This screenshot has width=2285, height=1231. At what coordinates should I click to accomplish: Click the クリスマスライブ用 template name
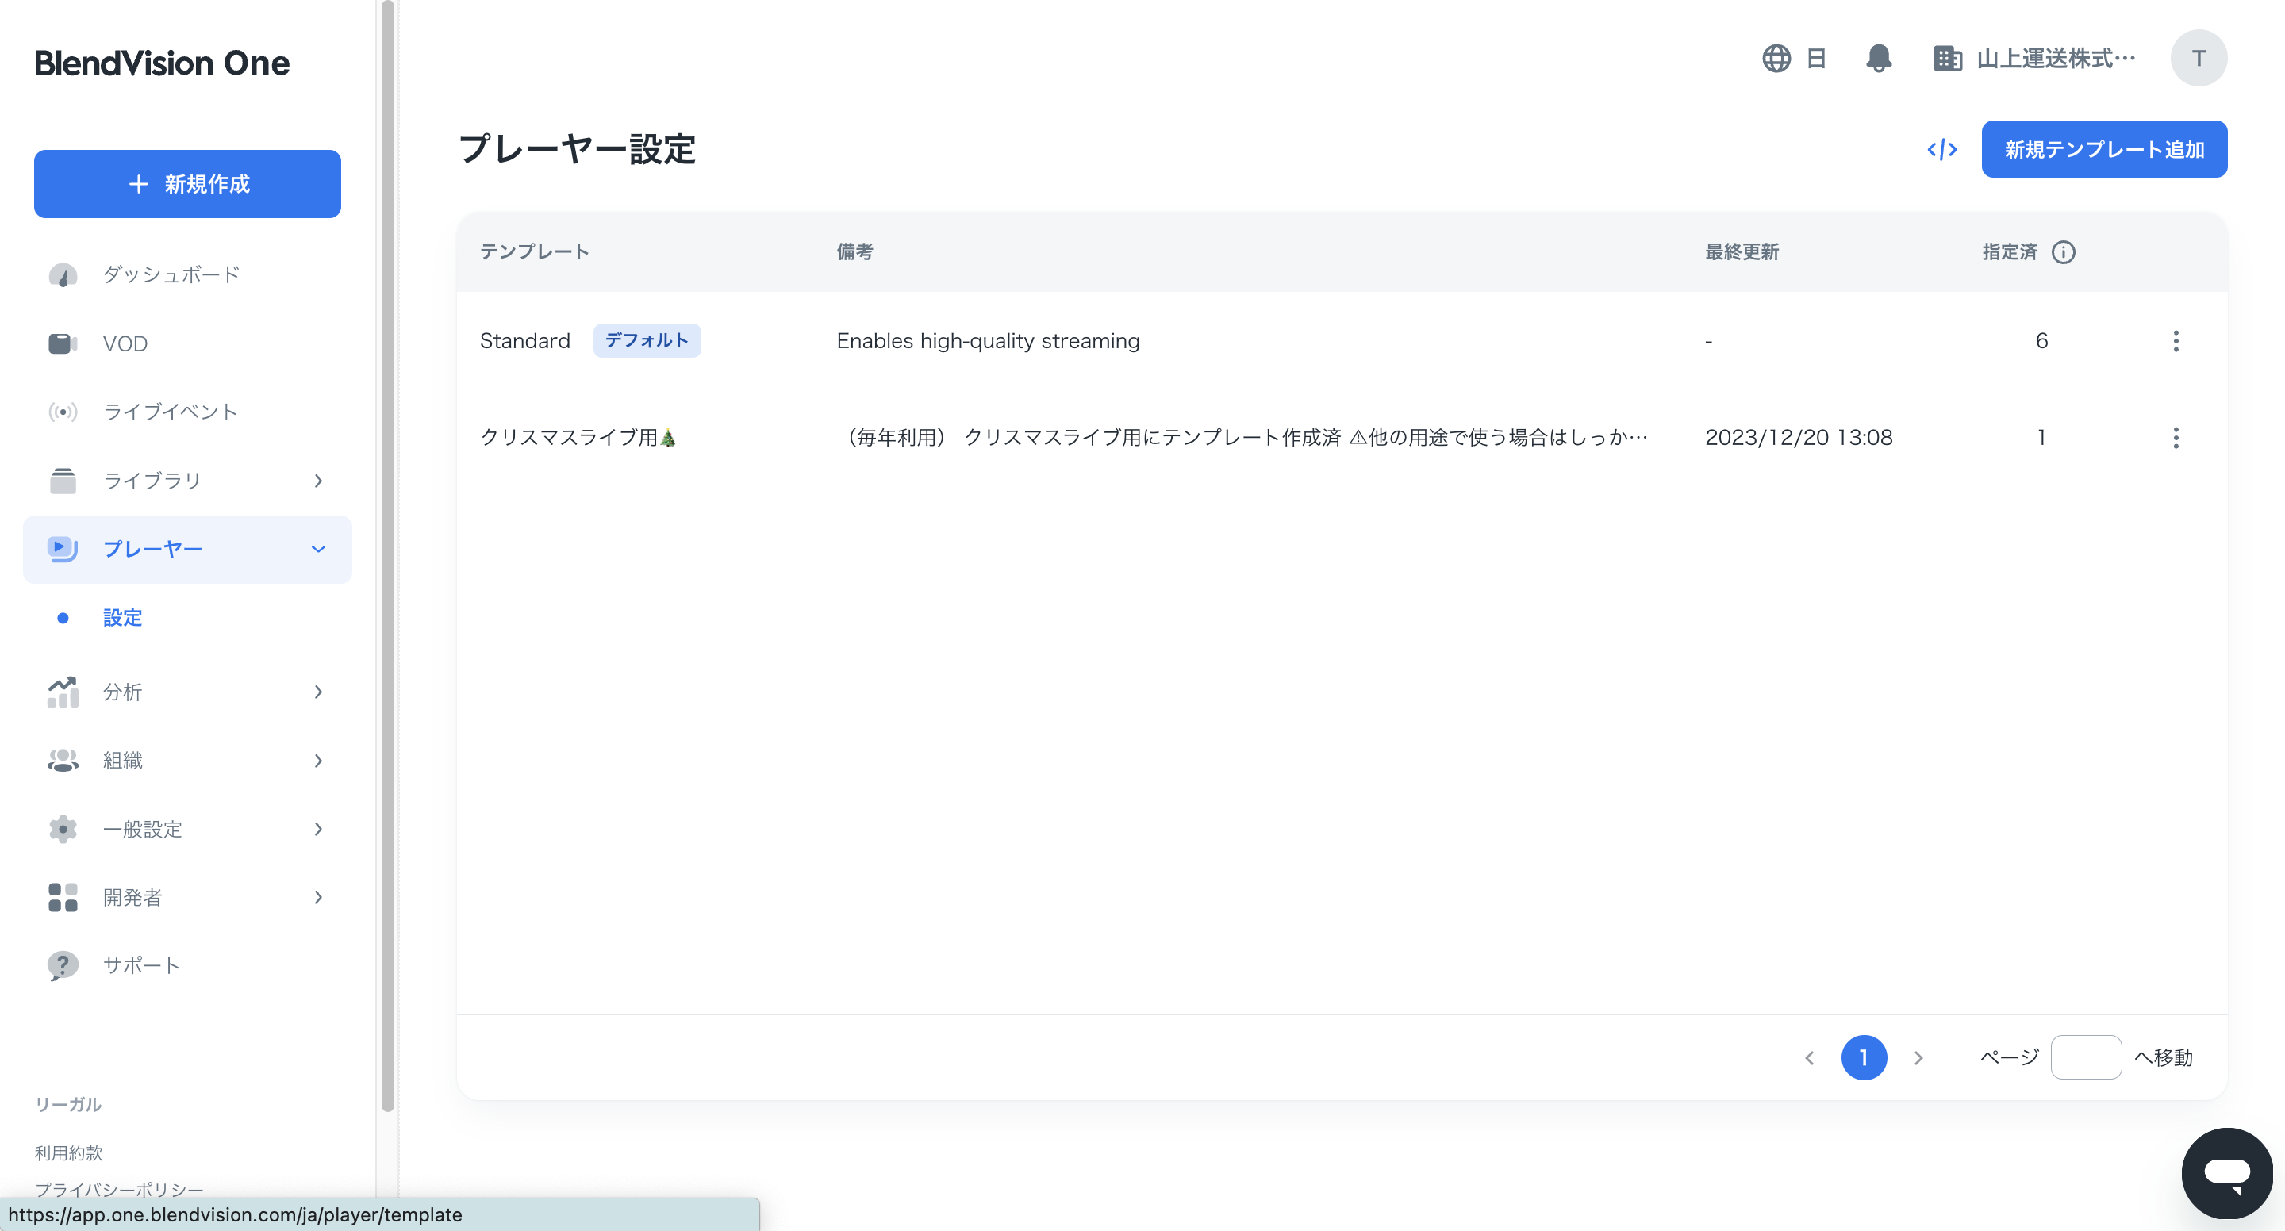pyautogui.click(x=578, y=437)
